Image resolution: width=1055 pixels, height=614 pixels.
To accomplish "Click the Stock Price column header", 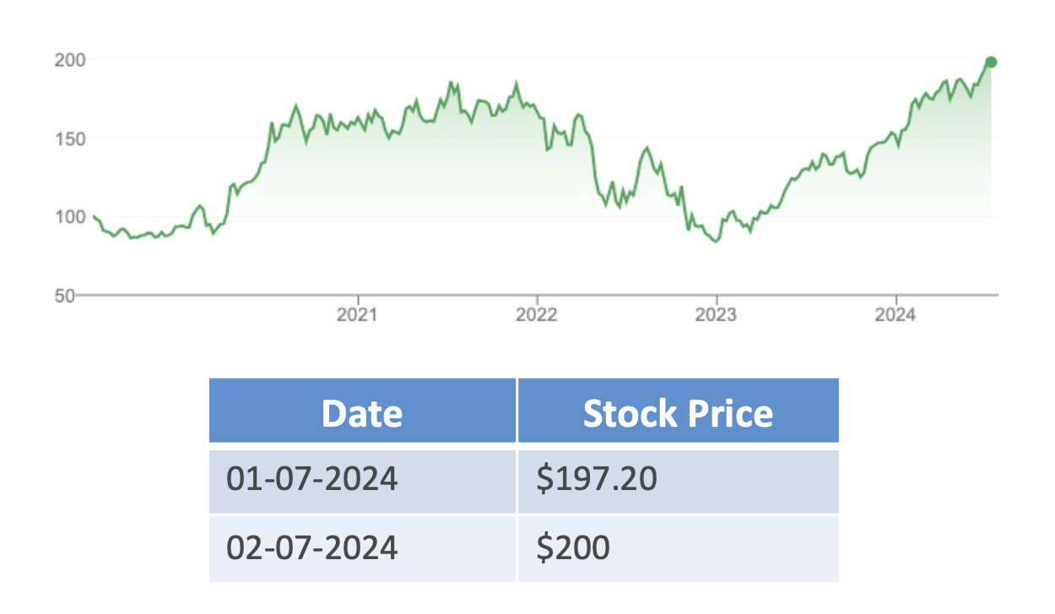I will pyautogui.click(x=678, y=413).
